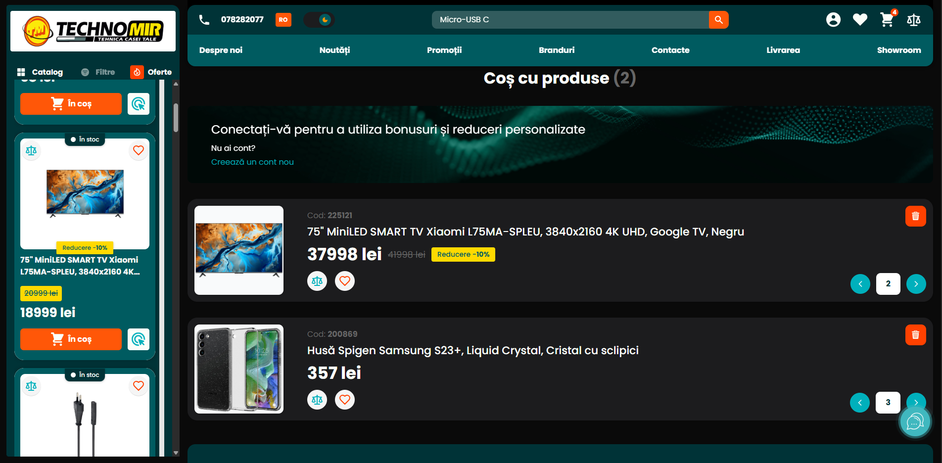The height and width of the screenshot is (463, 942).
Task: Focus the search field with Micro-USB C
Action: [x=570, y=20]
